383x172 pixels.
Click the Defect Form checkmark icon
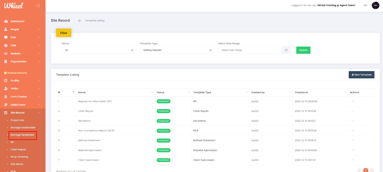[x=6, y=105]
